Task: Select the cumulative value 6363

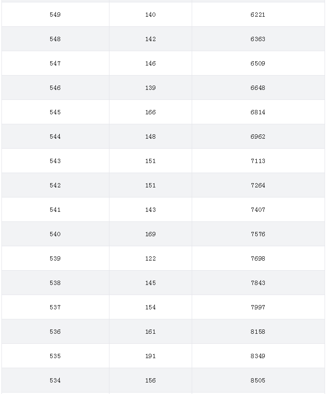Action: pos(258,39)
